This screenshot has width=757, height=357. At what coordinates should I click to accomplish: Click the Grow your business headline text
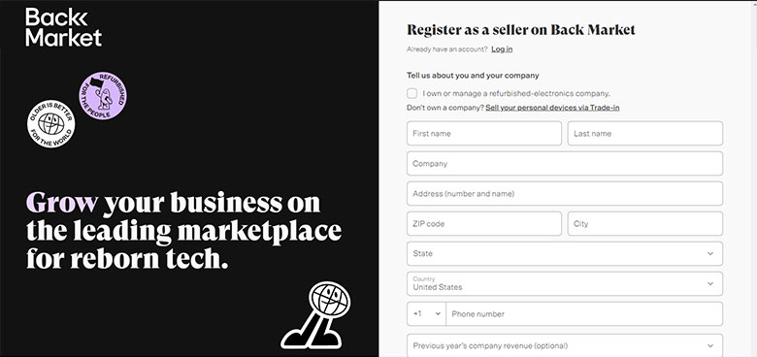184,231
